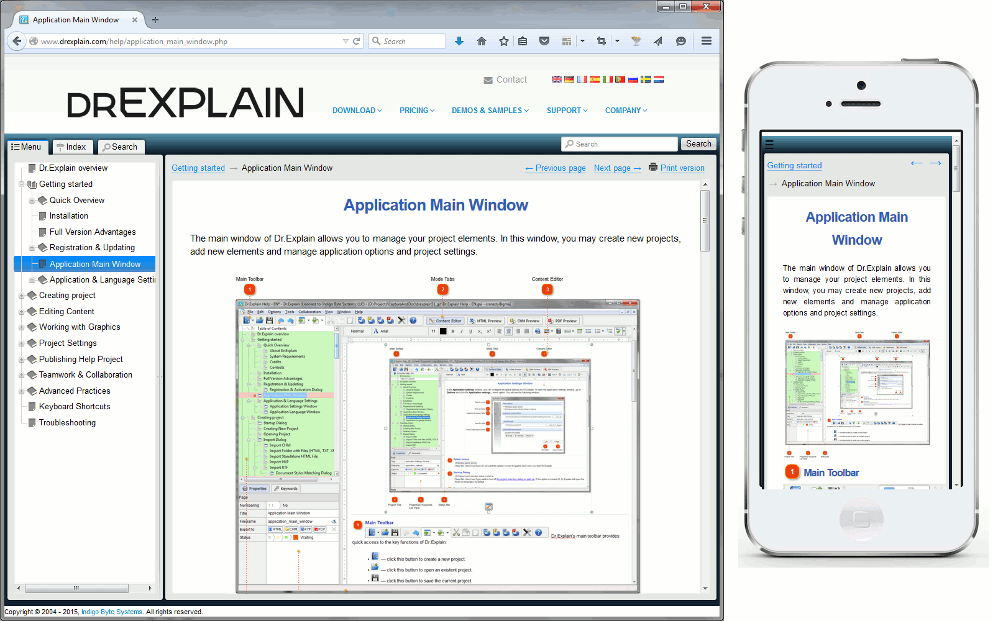The height and width of the screenshot is (621, 993).
Task: Switch site language to Dutch flag
Action: pos(659,79)
